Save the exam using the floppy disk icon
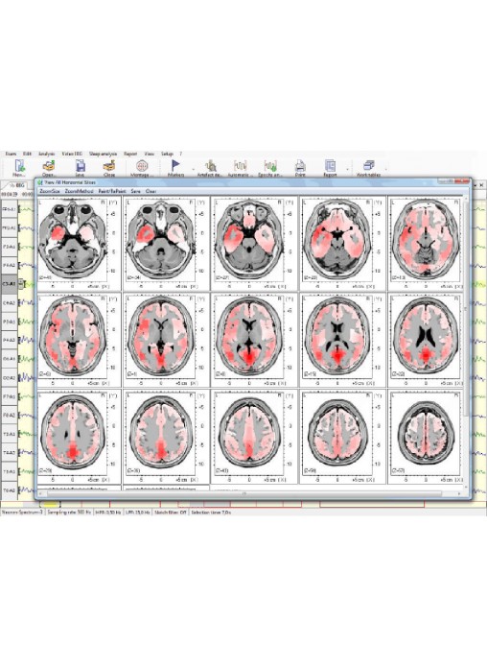 coord(80,167)
